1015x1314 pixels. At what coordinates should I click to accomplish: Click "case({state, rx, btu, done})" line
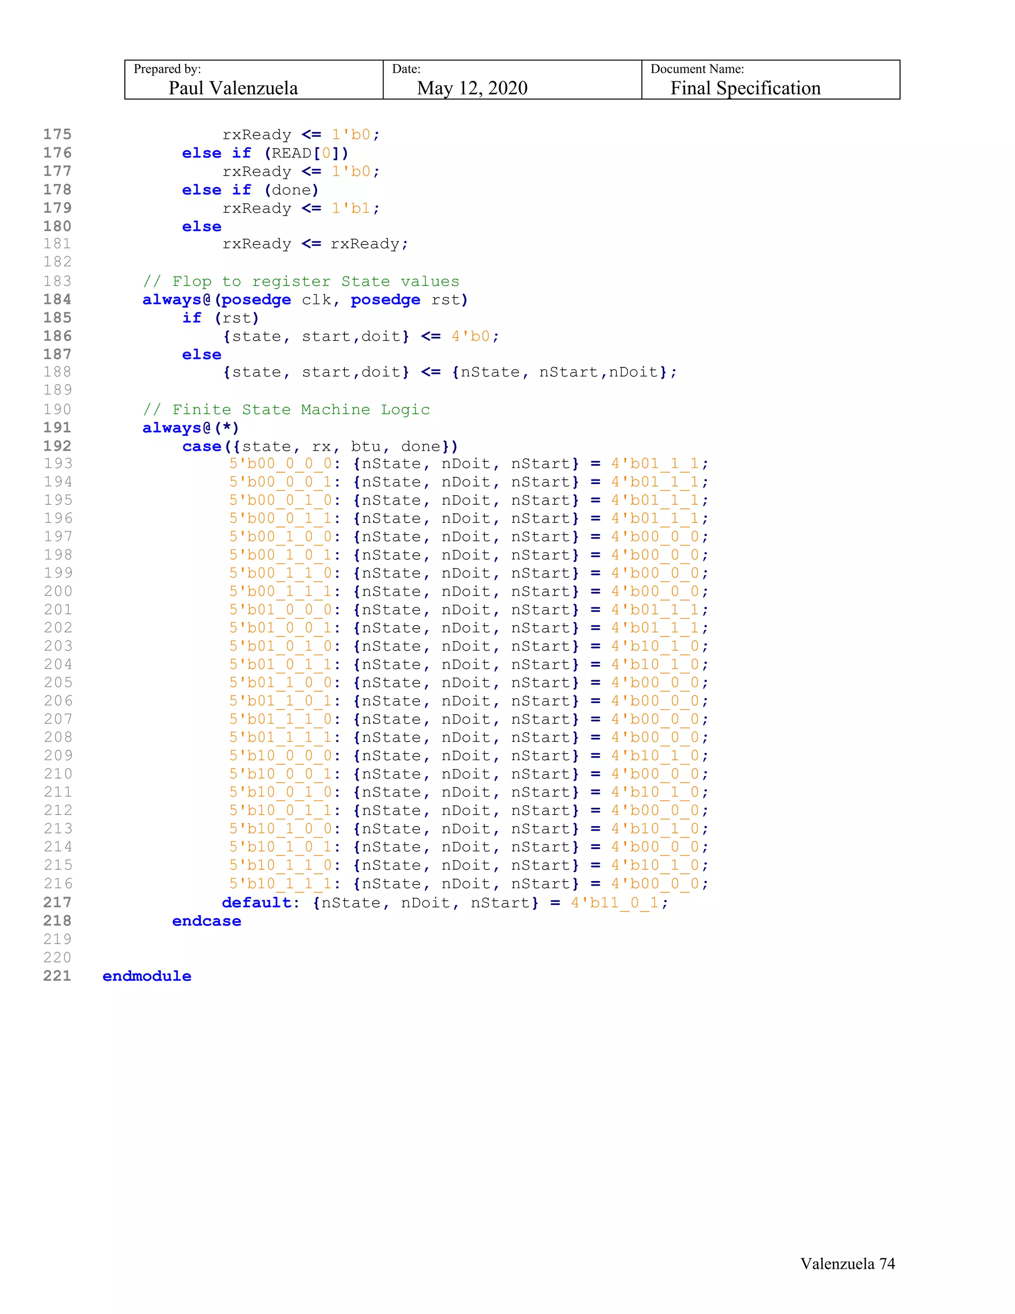320,446
